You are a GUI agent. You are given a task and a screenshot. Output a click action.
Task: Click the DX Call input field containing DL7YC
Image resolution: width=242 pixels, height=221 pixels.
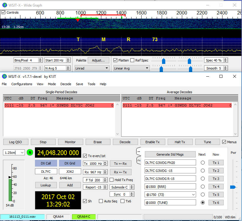46,172
